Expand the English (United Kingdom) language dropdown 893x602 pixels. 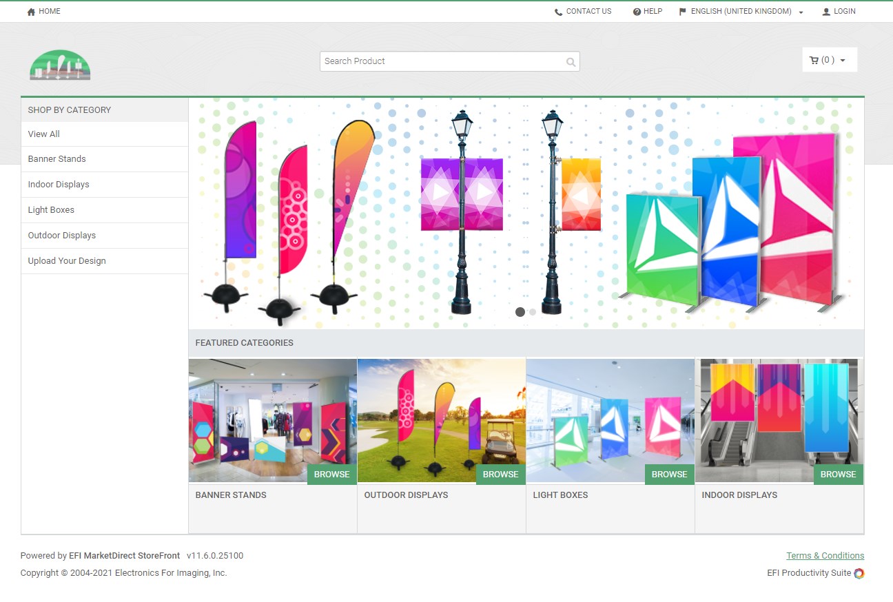(x=801, y=12)
